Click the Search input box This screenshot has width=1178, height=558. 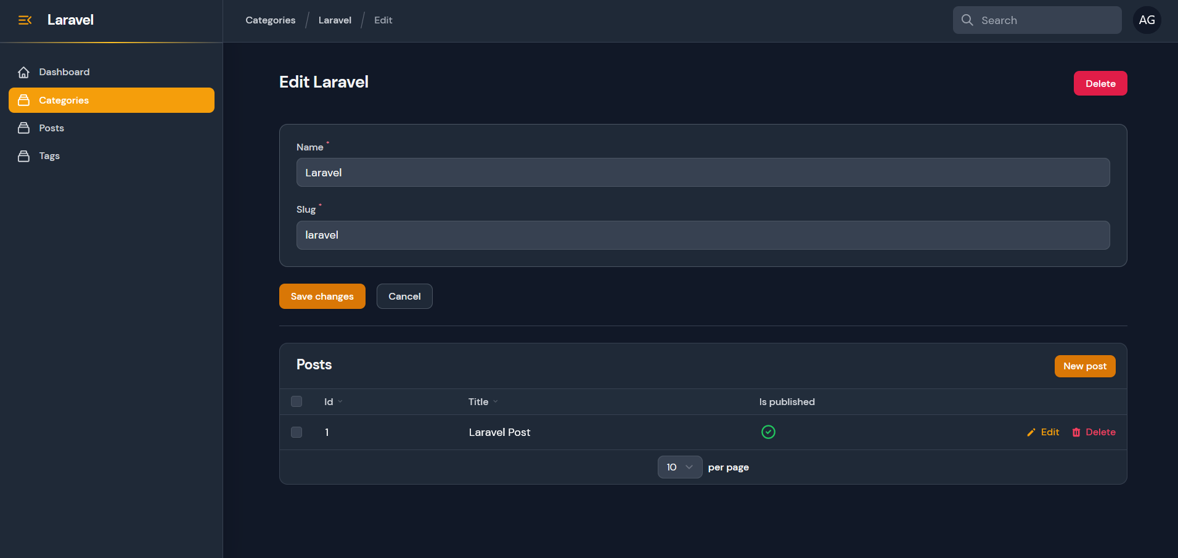1037,20
